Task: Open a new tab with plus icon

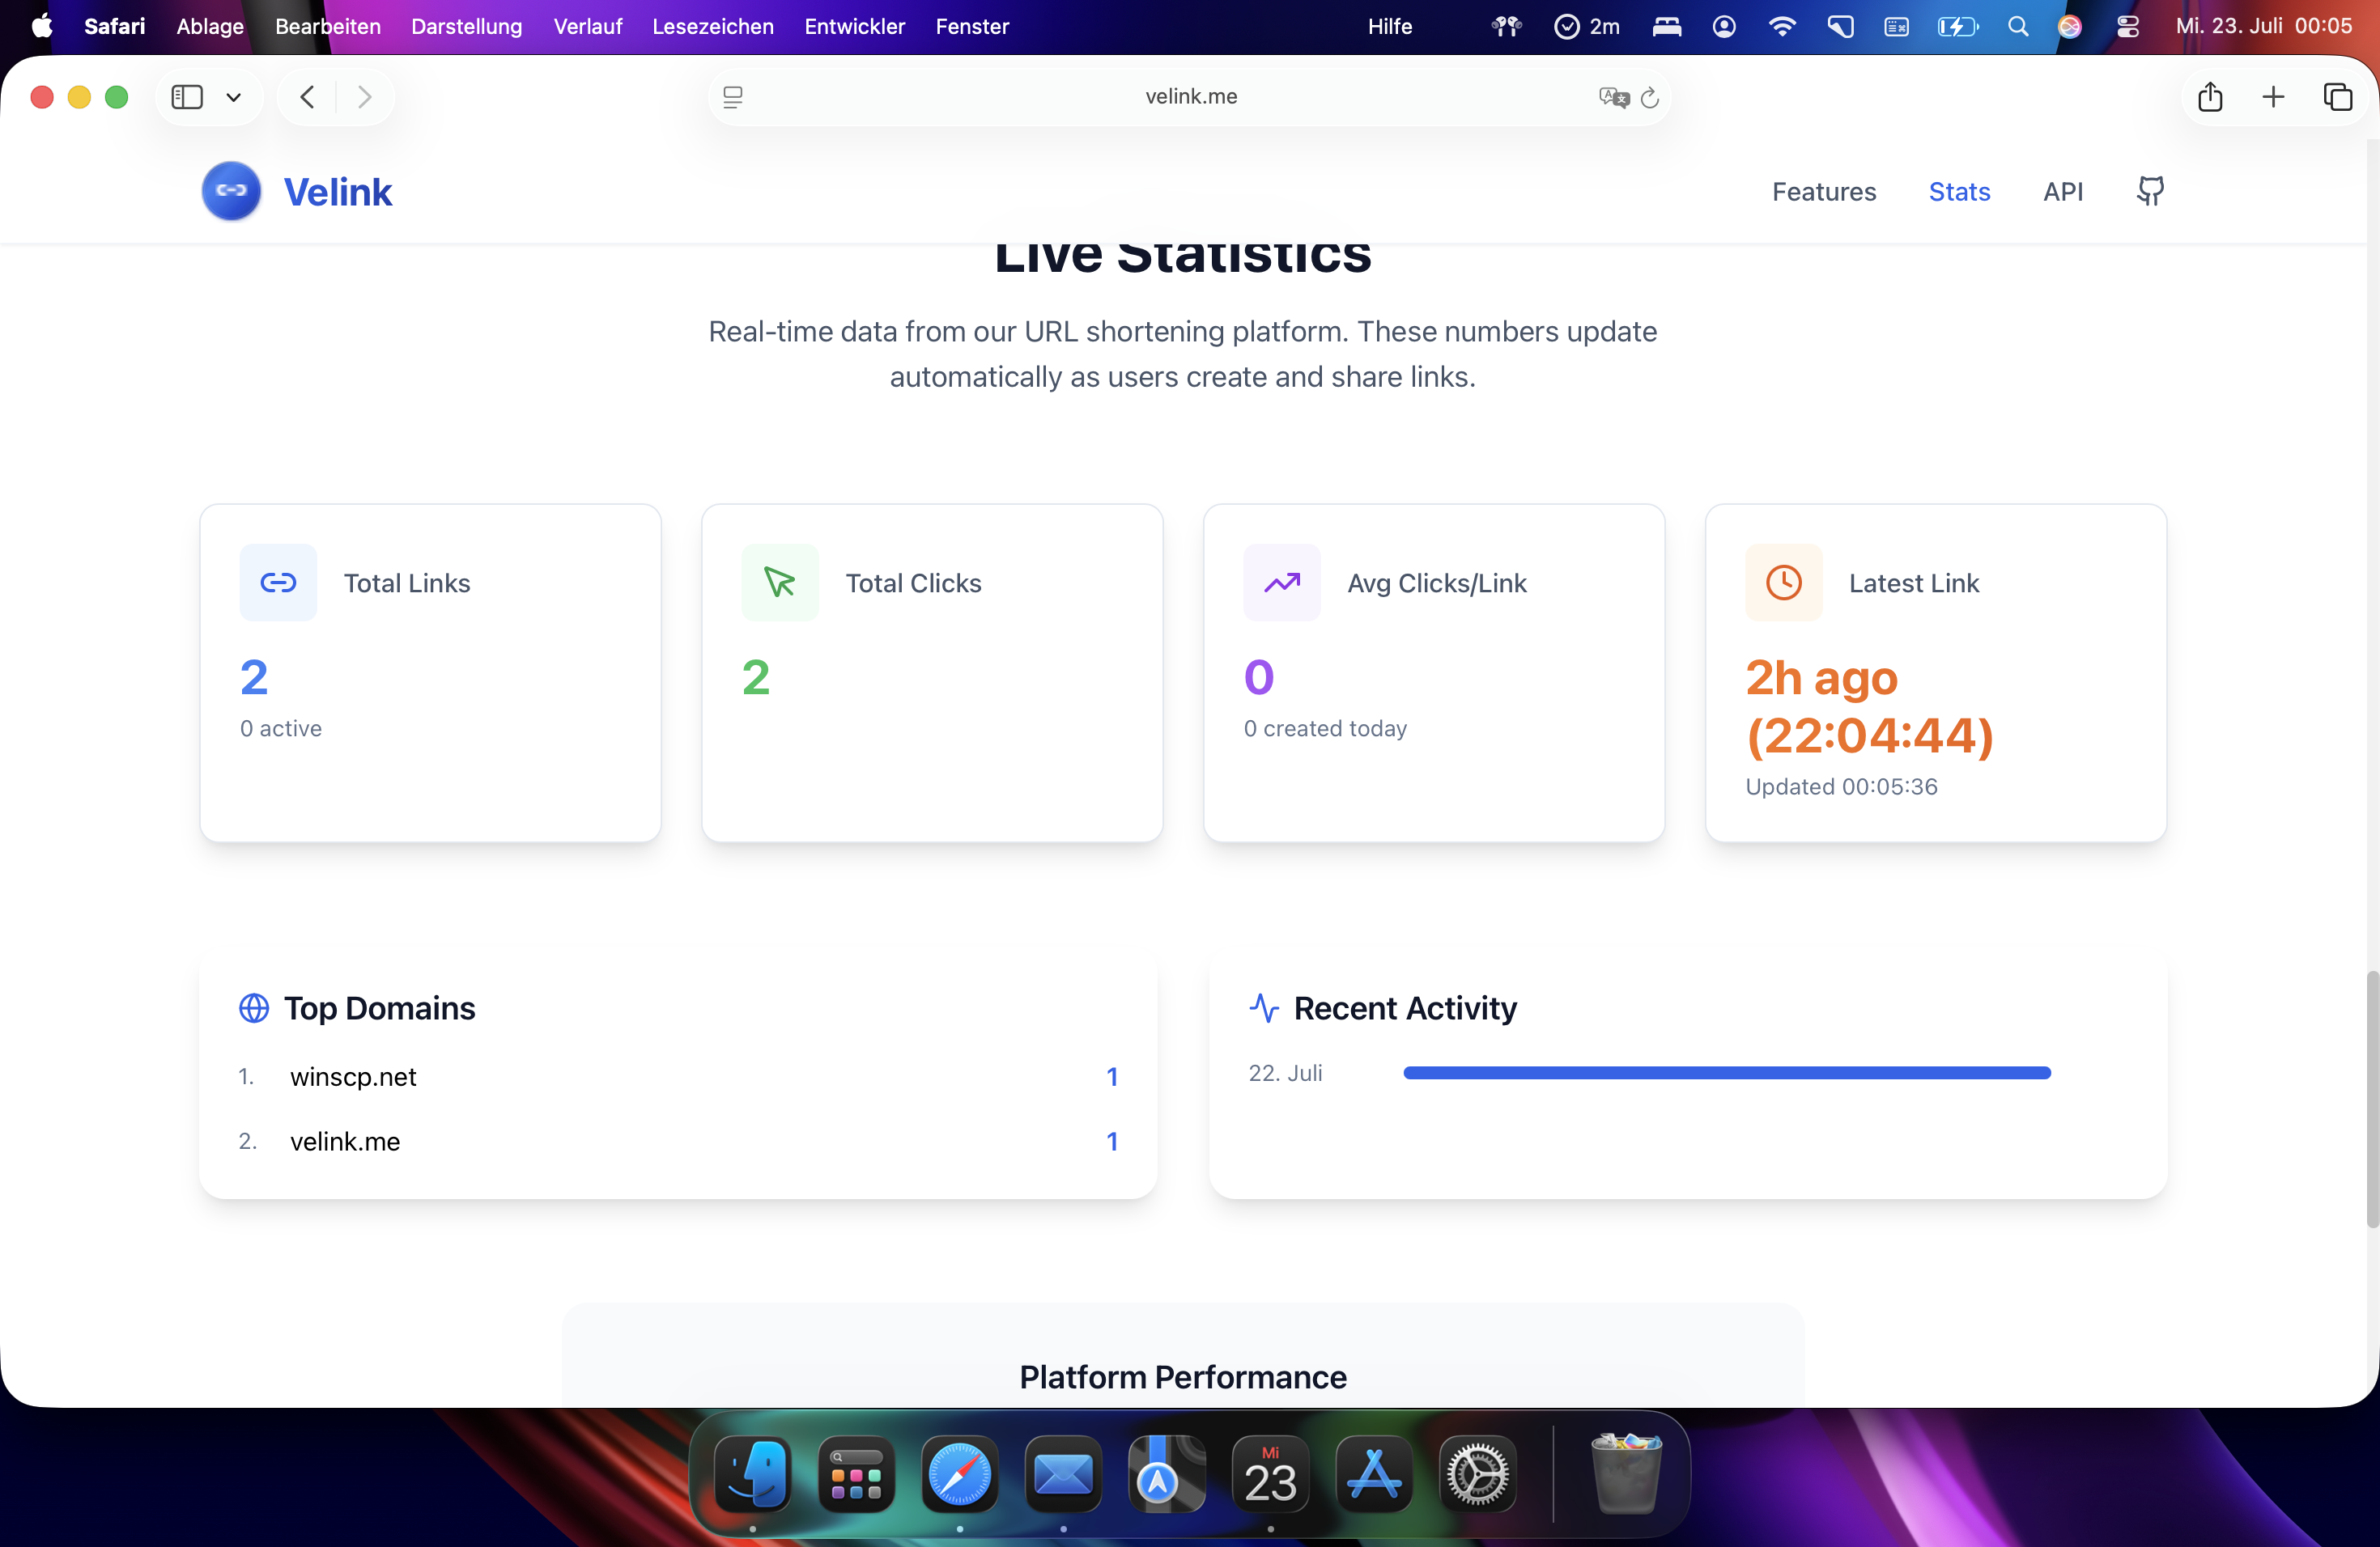Action: (2273, 97)
